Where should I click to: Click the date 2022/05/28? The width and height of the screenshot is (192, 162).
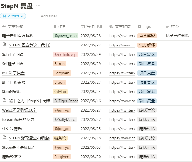91,36
